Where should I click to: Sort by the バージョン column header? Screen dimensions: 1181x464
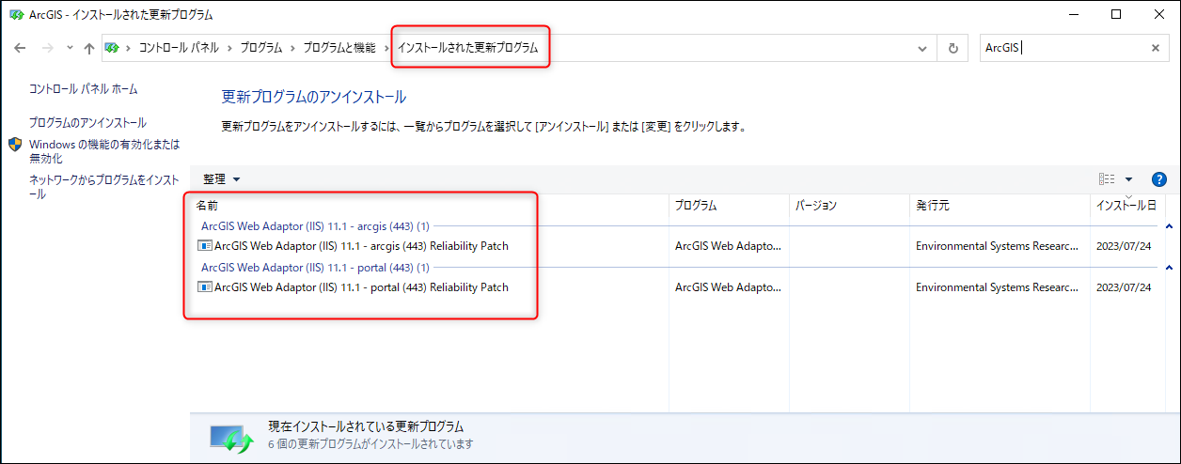click(848, 205)
